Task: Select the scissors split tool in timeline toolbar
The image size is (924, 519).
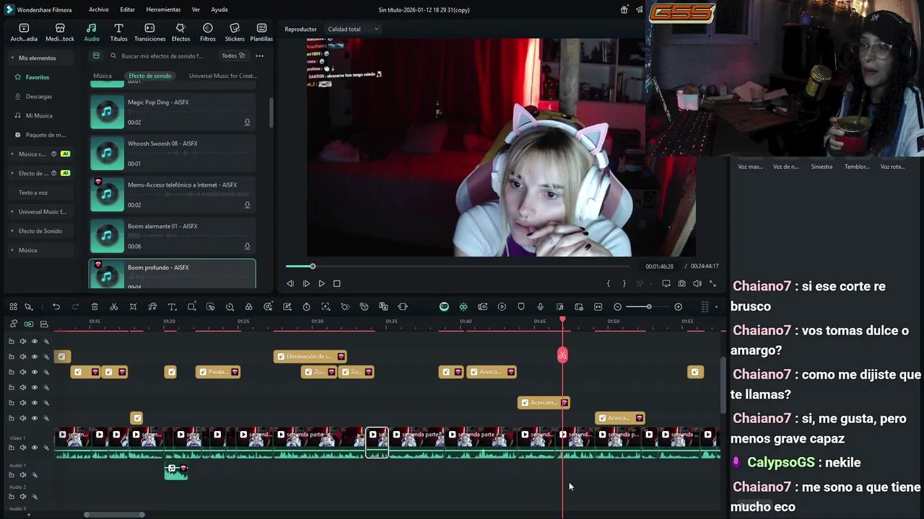Action: pos(114,307)
